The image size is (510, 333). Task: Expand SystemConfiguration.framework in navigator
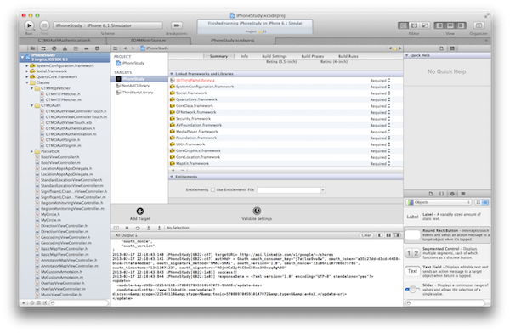[x=27, y=65]
